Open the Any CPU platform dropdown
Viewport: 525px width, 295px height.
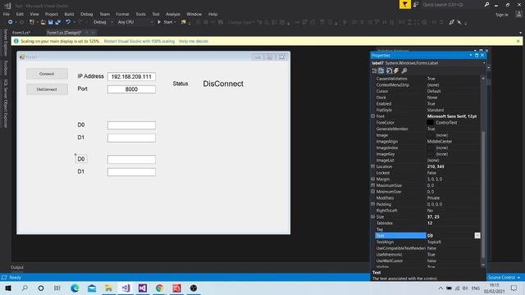135,22
